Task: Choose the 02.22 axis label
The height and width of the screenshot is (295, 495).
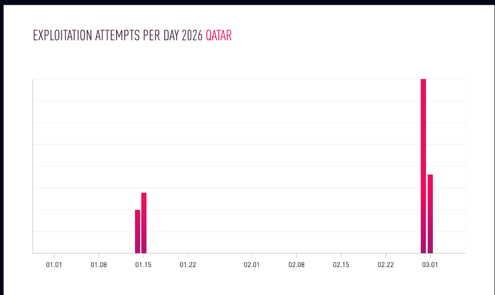Action: tap(386, 265)
